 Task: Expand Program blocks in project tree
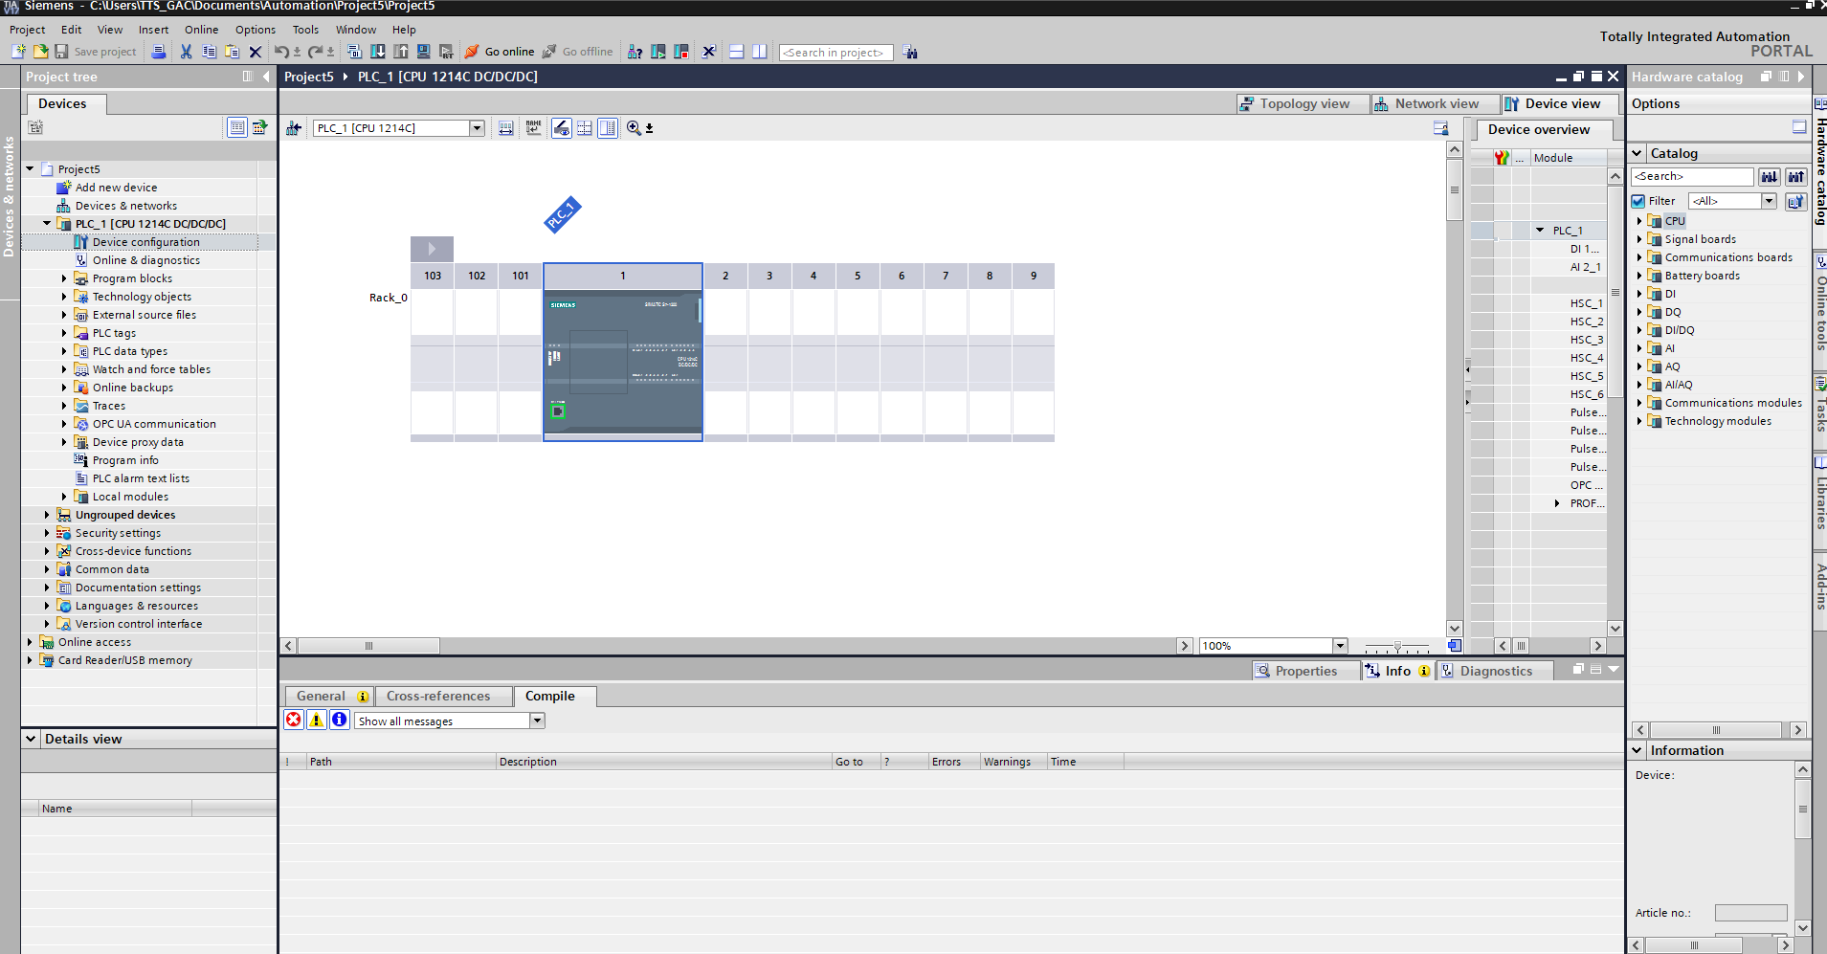point(64,278)
